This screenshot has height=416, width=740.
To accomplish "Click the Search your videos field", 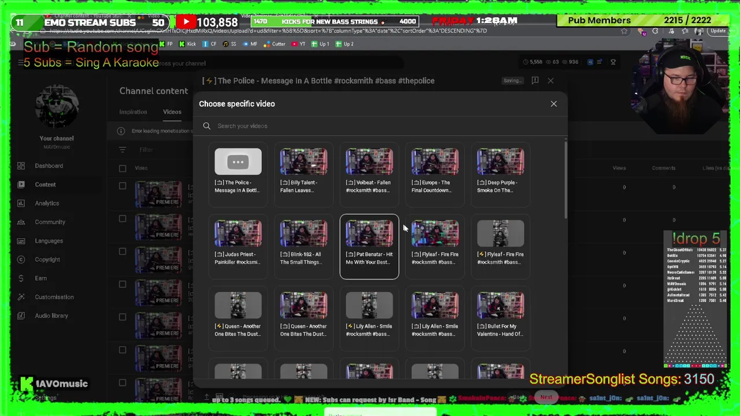I will pos(382,126).
